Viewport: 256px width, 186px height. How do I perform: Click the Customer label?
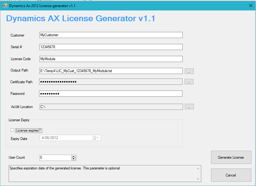(18, 35)
